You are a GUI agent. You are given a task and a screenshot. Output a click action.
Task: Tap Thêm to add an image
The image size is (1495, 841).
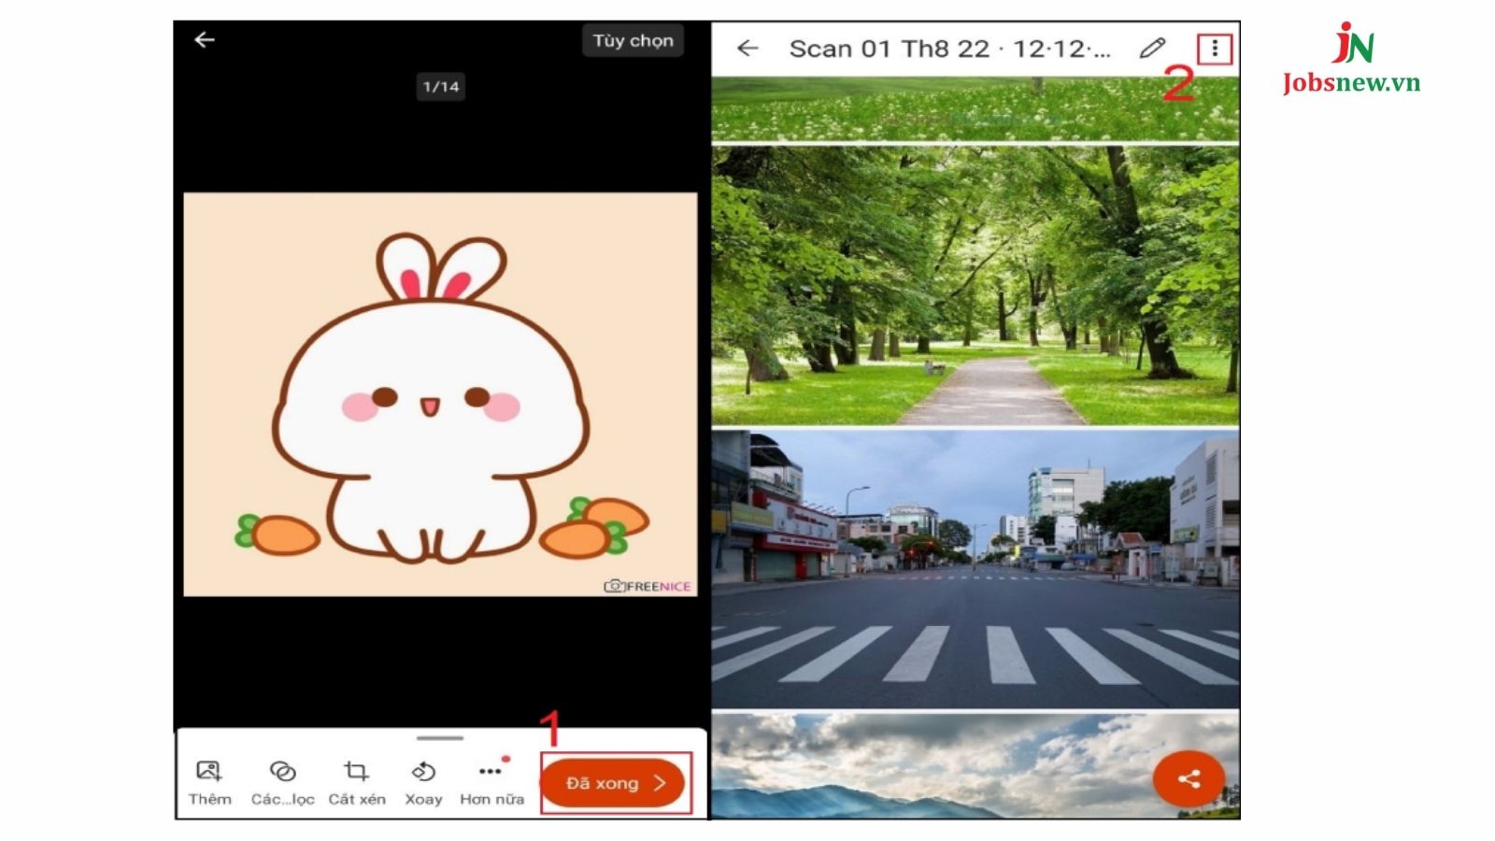[209, 782]
